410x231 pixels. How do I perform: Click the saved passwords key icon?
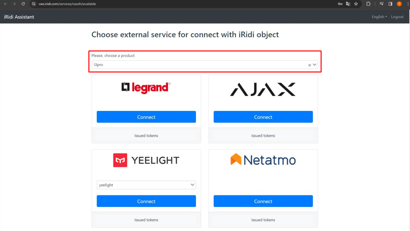(340, 4)
